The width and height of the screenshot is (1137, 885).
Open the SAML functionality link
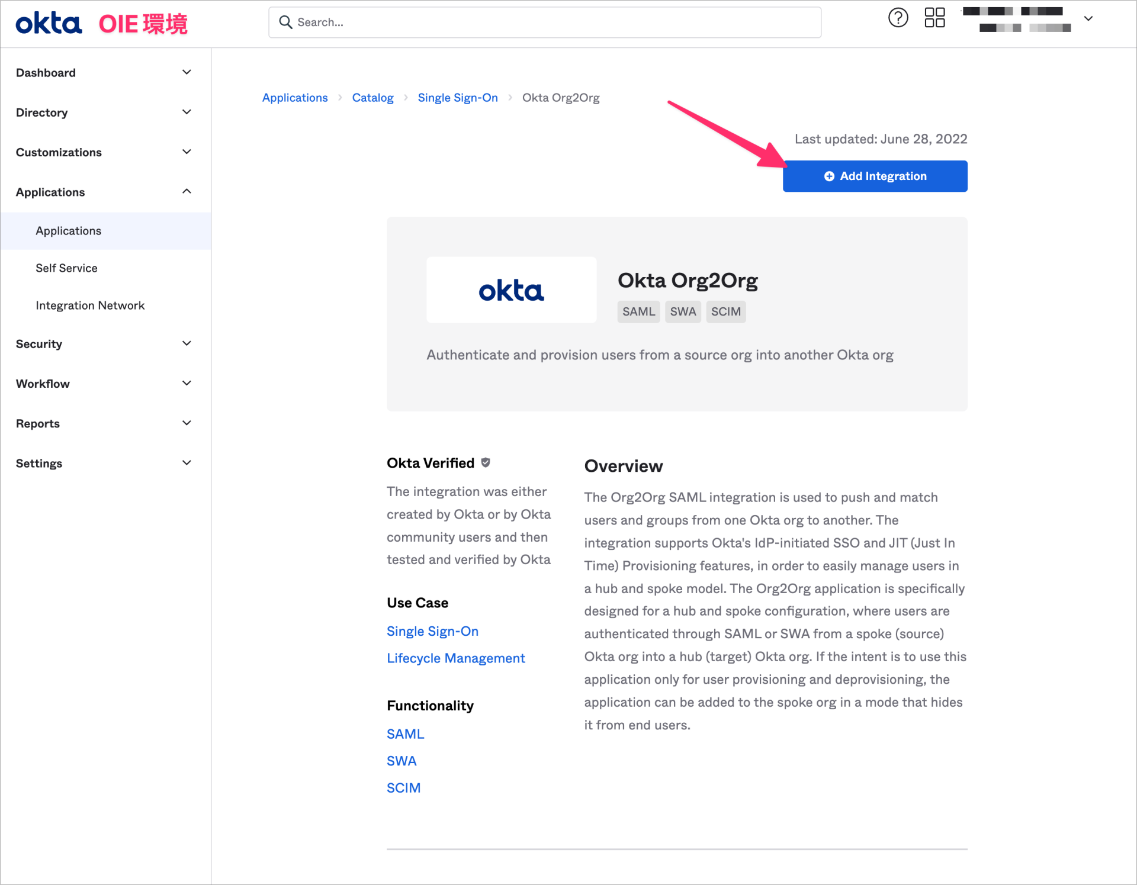point(405,733)
